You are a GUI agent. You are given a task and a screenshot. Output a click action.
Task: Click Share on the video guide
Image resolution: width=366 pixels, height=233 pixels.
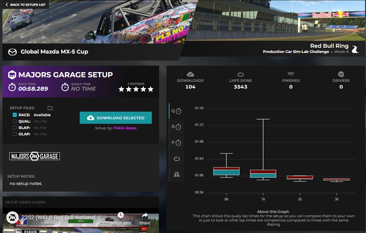(x=145, y=219)
